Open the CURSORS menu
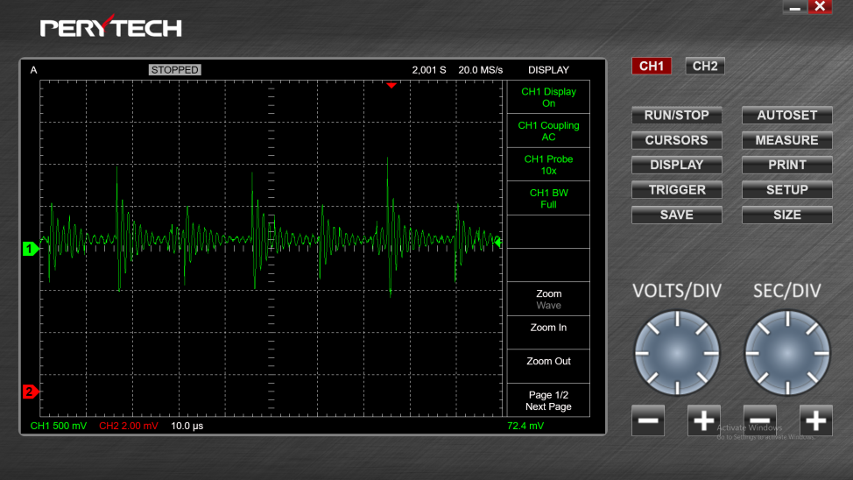The height and width of the screenshot is (480, 853). [677, 140]
